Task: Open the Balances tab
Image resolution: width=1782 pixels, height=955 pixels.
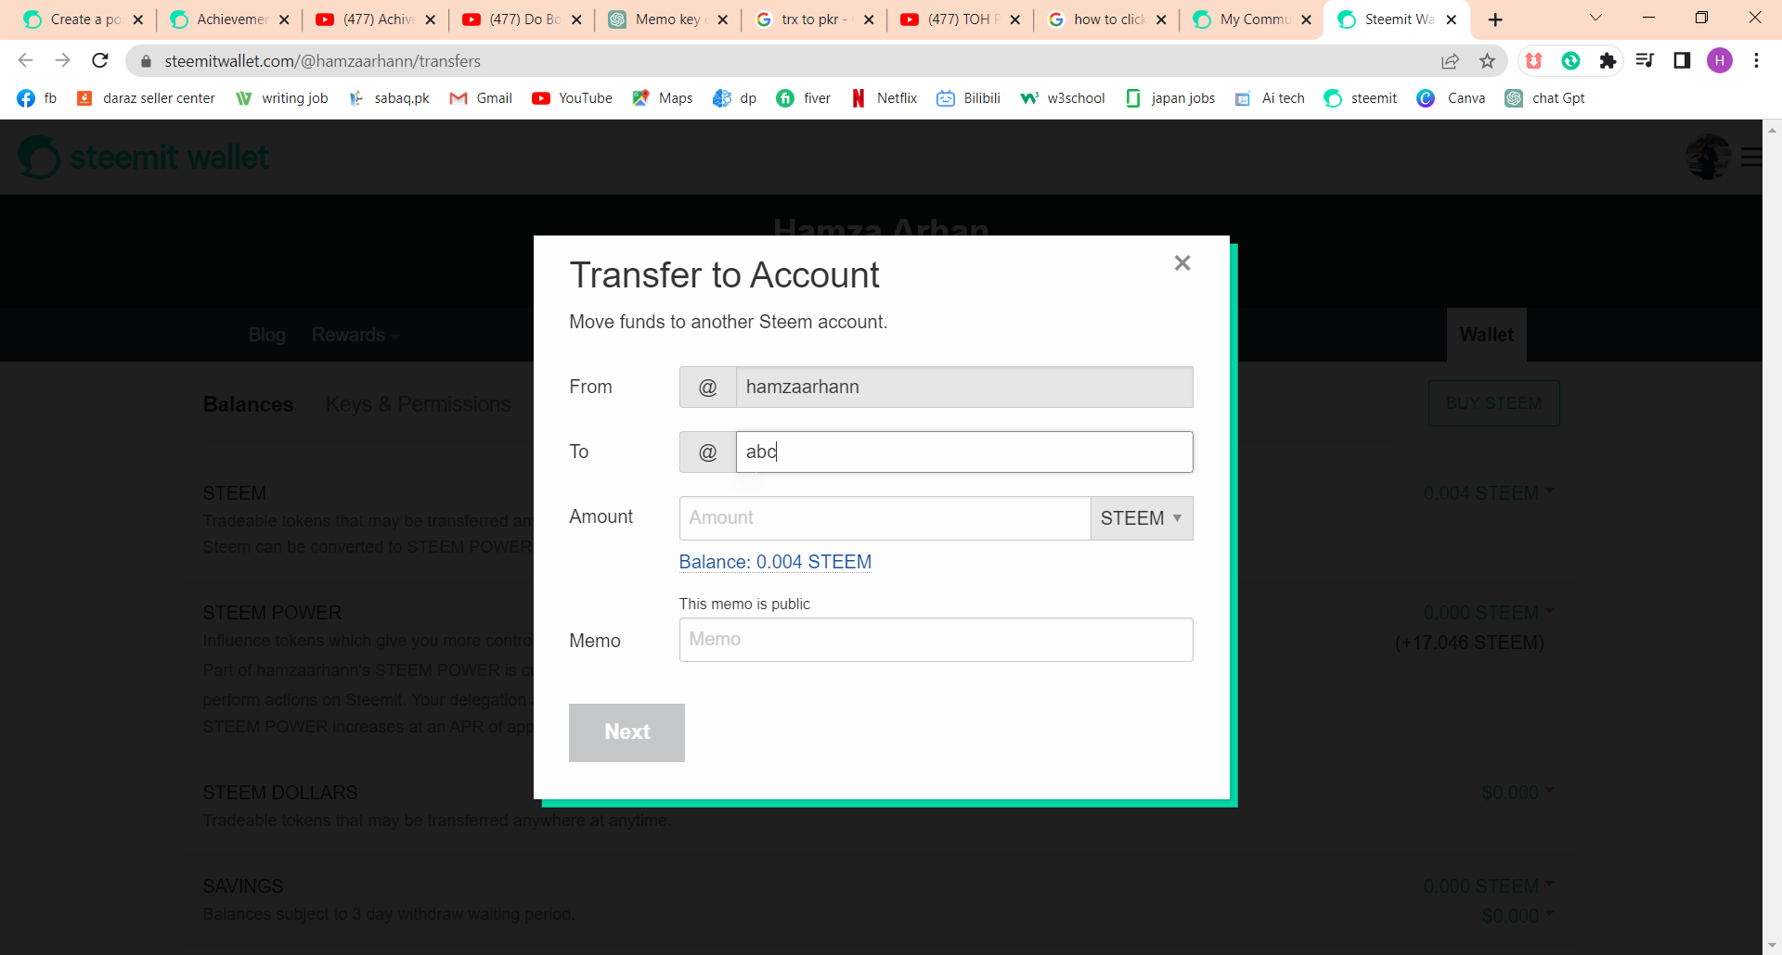Action: pos(248,404)
